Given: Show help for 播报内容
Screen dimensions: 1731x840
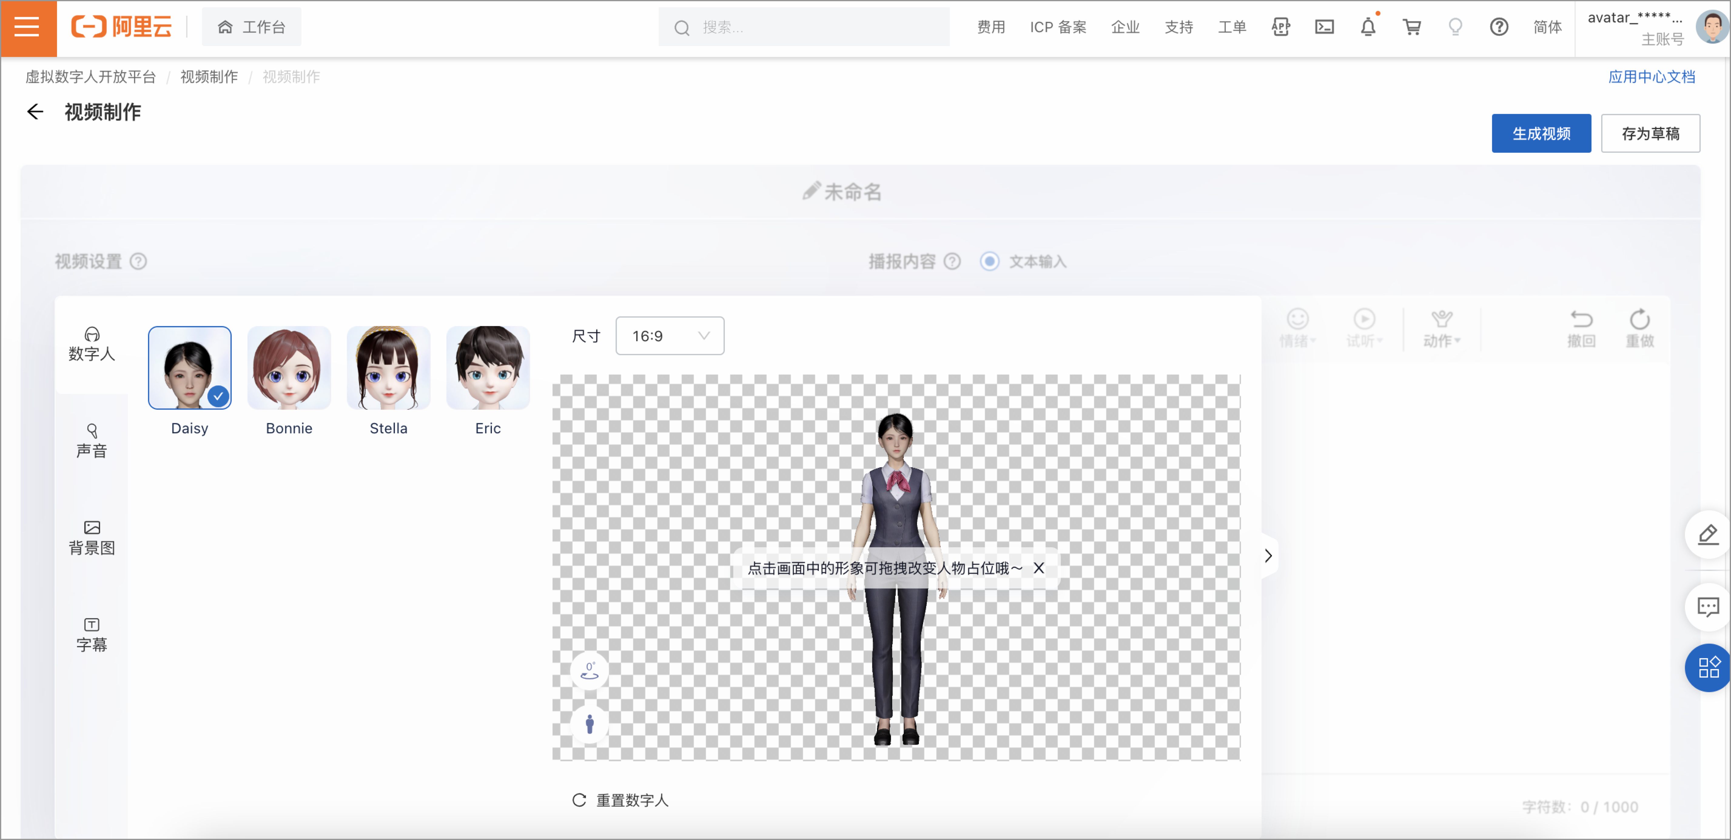Looking at the screenshot, I should tap(952, 261).
